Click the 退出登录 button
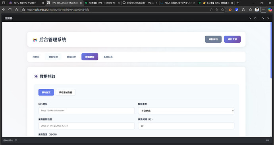The image size is (274, 145). pos(232,39)
